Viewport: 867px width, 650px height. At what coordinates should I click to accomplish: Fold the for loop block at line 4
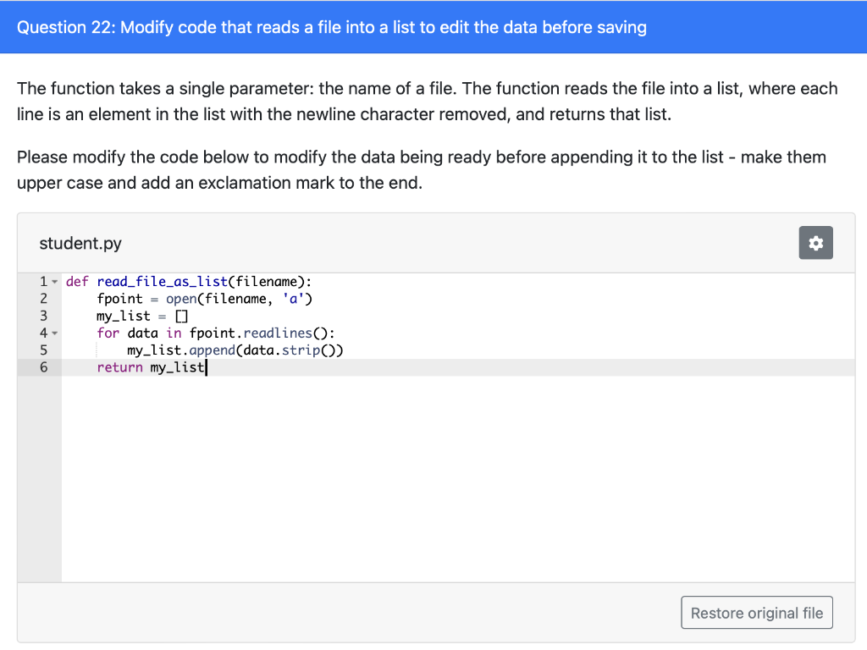coord(55,333)
